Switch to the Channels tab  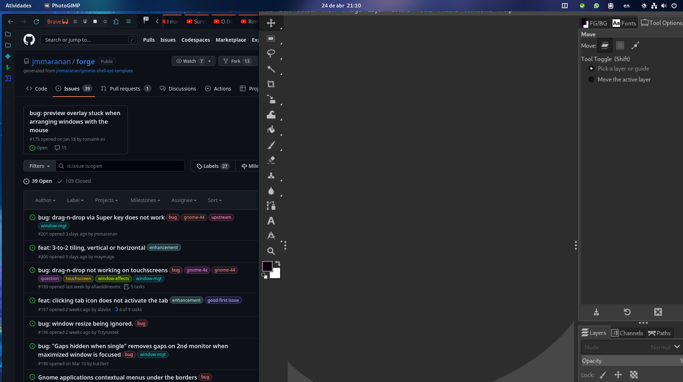pos(627,332)
